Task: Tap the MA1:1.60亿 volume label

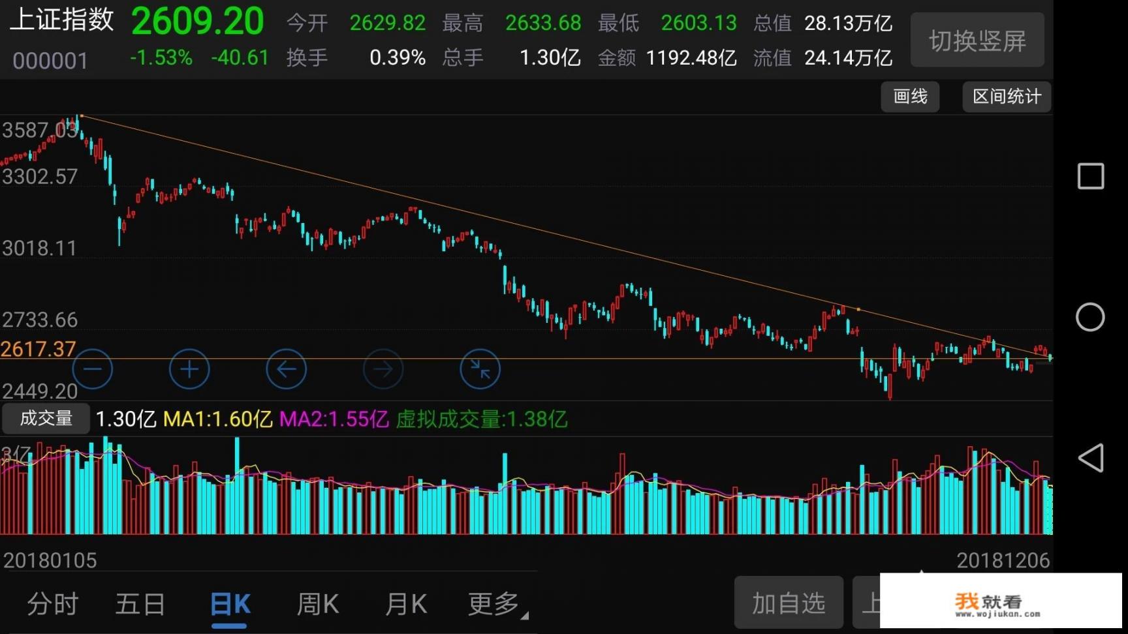Action: pos(217,419)
